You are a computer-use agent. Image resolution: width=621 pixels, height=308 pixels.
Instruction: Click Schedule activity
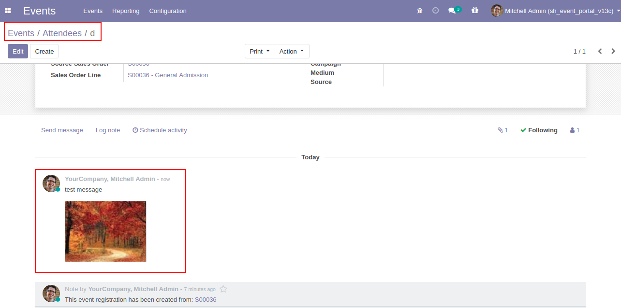coord(160,130)
